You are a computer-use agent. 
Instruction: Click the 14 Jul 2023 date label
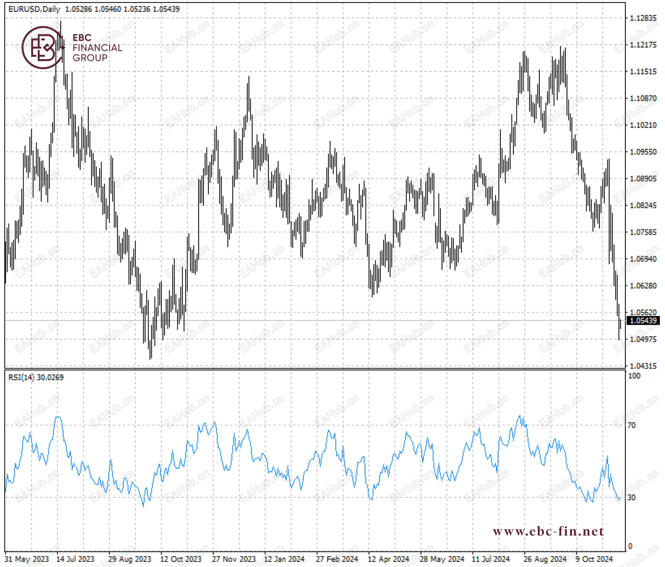75,559
